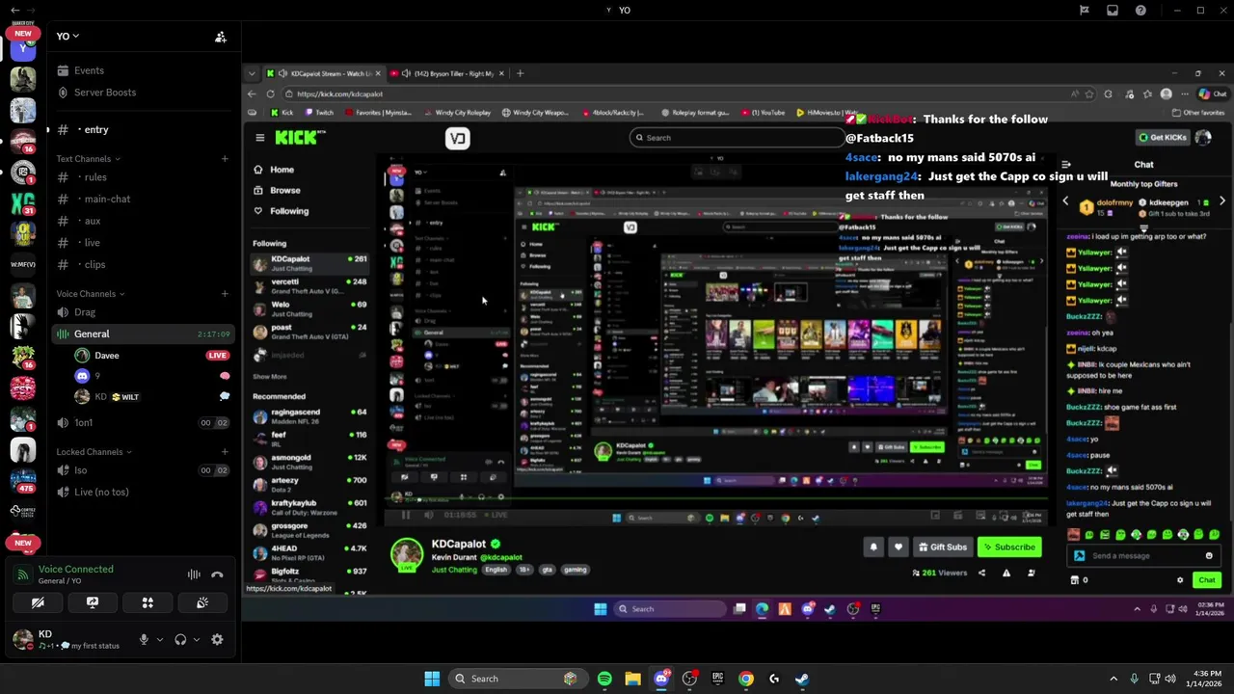Open Server Boosts in channel list

(142, 93)
